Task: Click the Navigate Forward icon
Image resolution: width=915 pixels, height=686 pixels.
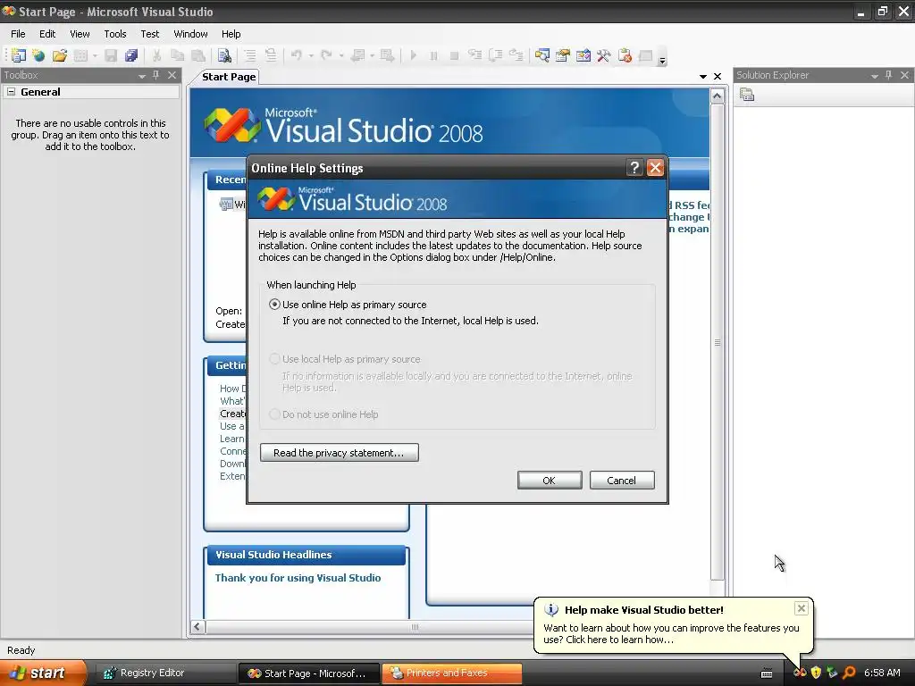Action: (x=387, y=55)
